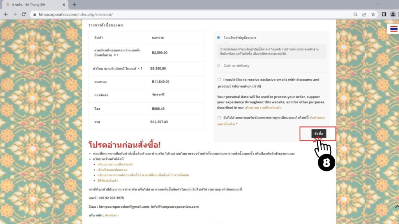Screen dimensions: 399x224
Task: Click the Thai flag language switcher
Action: pyautogui.click(x=394, y=30)
